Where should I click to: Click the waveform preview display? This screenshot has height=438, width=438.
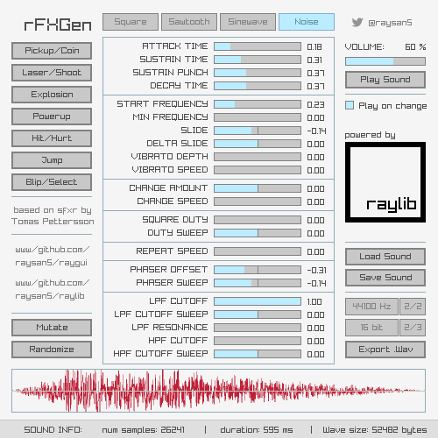click(x=218, y=391)
